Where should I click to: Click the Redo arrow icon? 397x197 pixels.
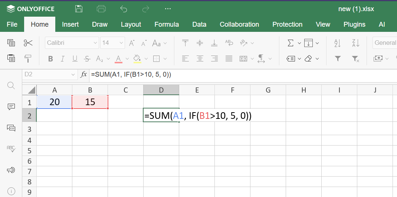coord(146,9)
